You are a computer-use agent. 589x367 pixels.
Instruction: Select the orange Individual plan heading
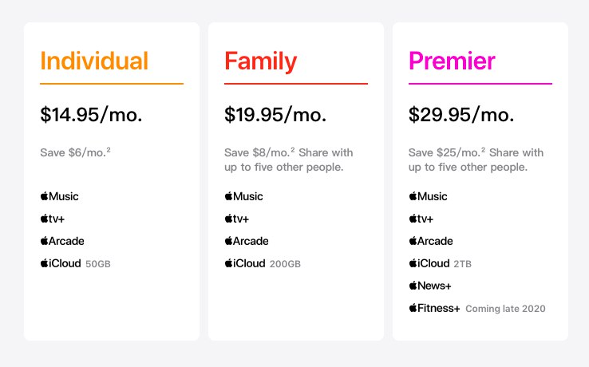pos(94,61)
